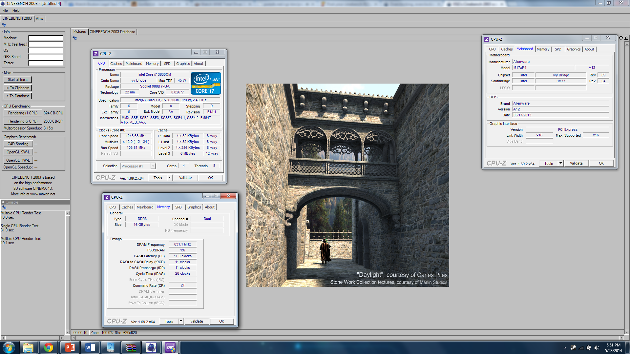The width and height of the screenshot is (630, 354).
Task: Switch to Cinebench via its taskbar icon
Action: pos(151,347)
